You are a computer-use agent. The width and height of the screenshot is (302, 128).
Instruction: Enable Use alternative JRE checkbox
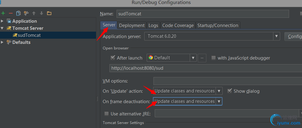[106, 114]
